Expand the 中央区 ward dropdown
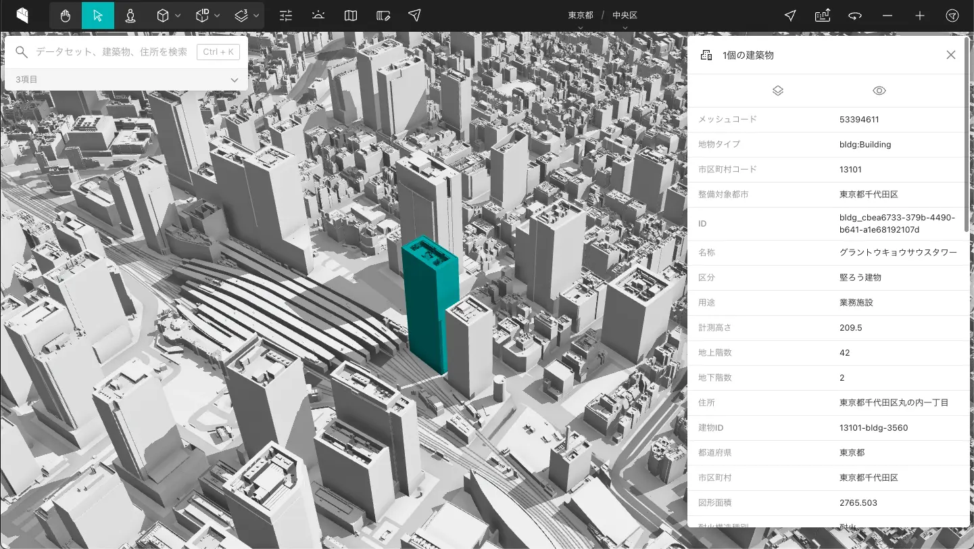 (x=625, y=28)
